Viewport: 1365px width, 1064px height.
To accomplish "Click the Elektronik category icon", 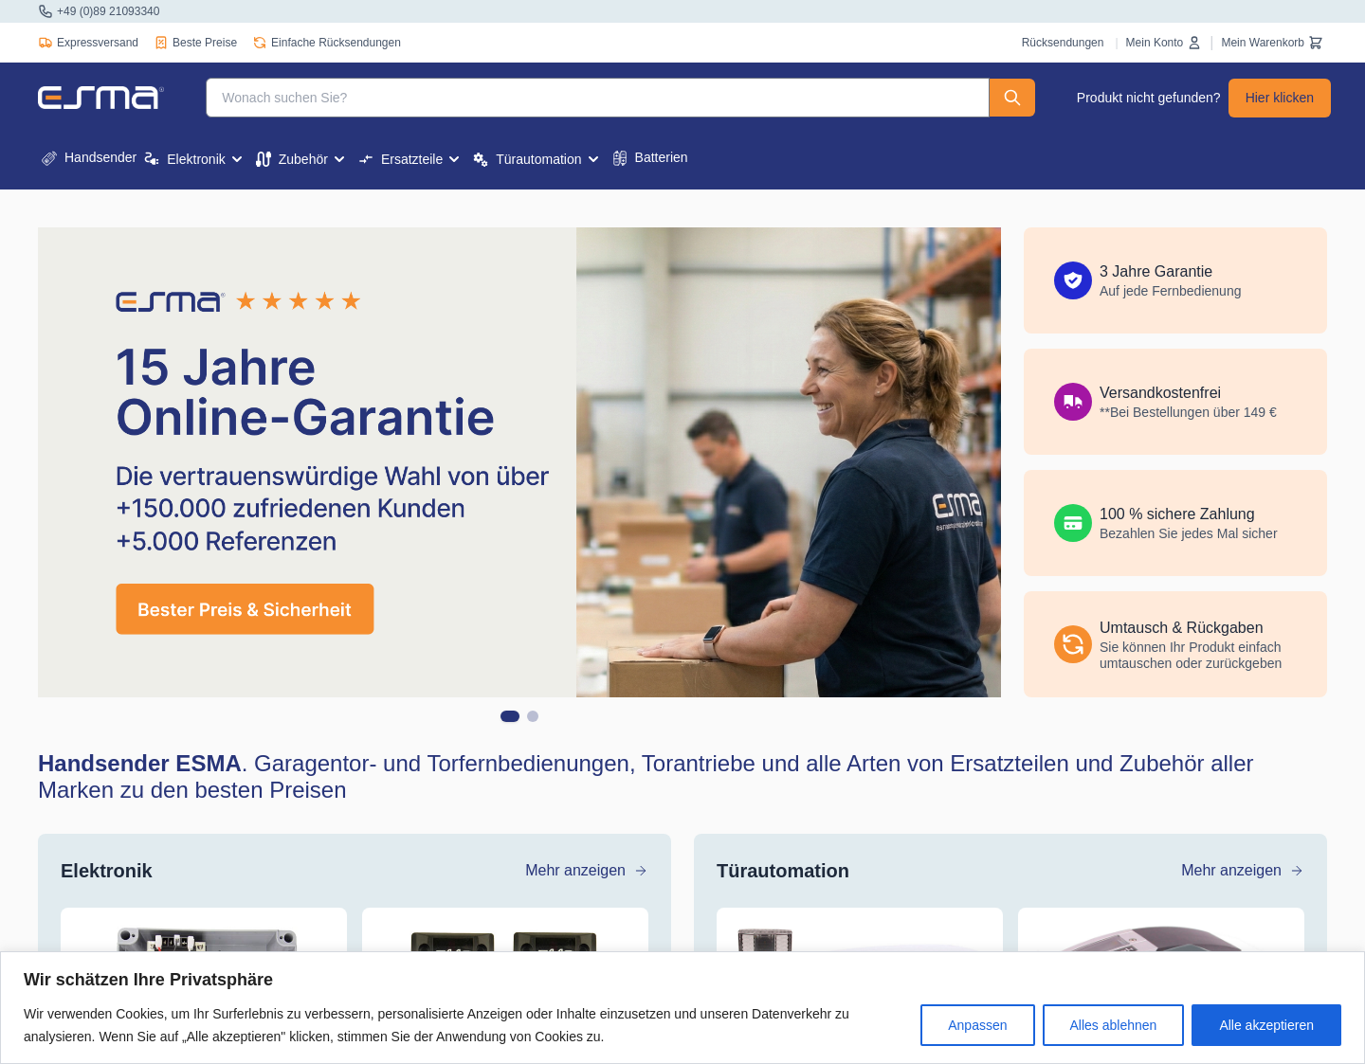I will click(152, 159).
